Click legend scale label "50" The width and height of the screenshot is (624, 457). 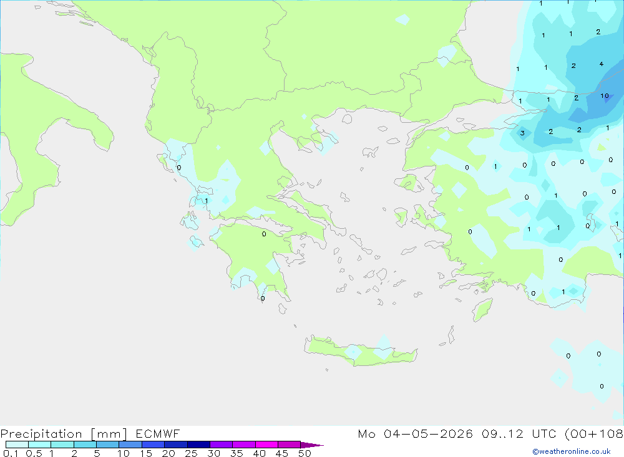click(x=305, y=453)
